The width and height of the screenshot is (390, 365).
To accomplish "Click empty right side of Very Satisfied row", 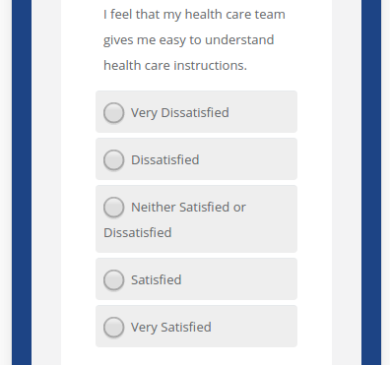I will tap(254, 327).
